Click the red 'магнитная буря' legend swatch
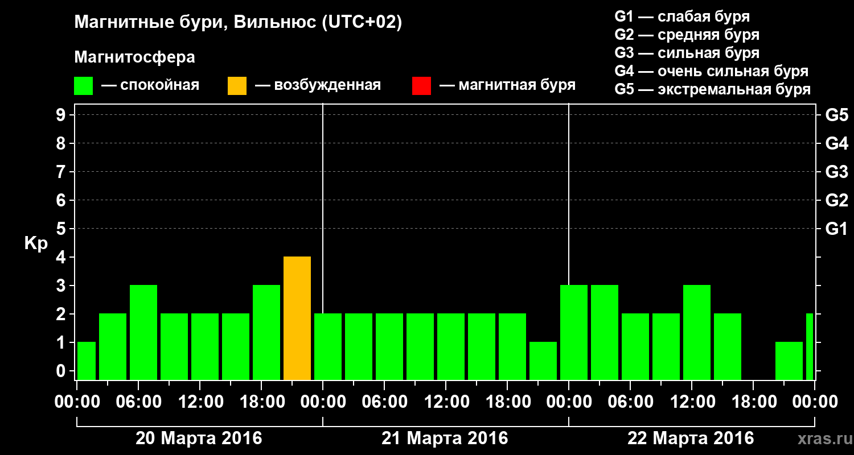The height and width of the screenshot is (455, 854). [422, 86]
